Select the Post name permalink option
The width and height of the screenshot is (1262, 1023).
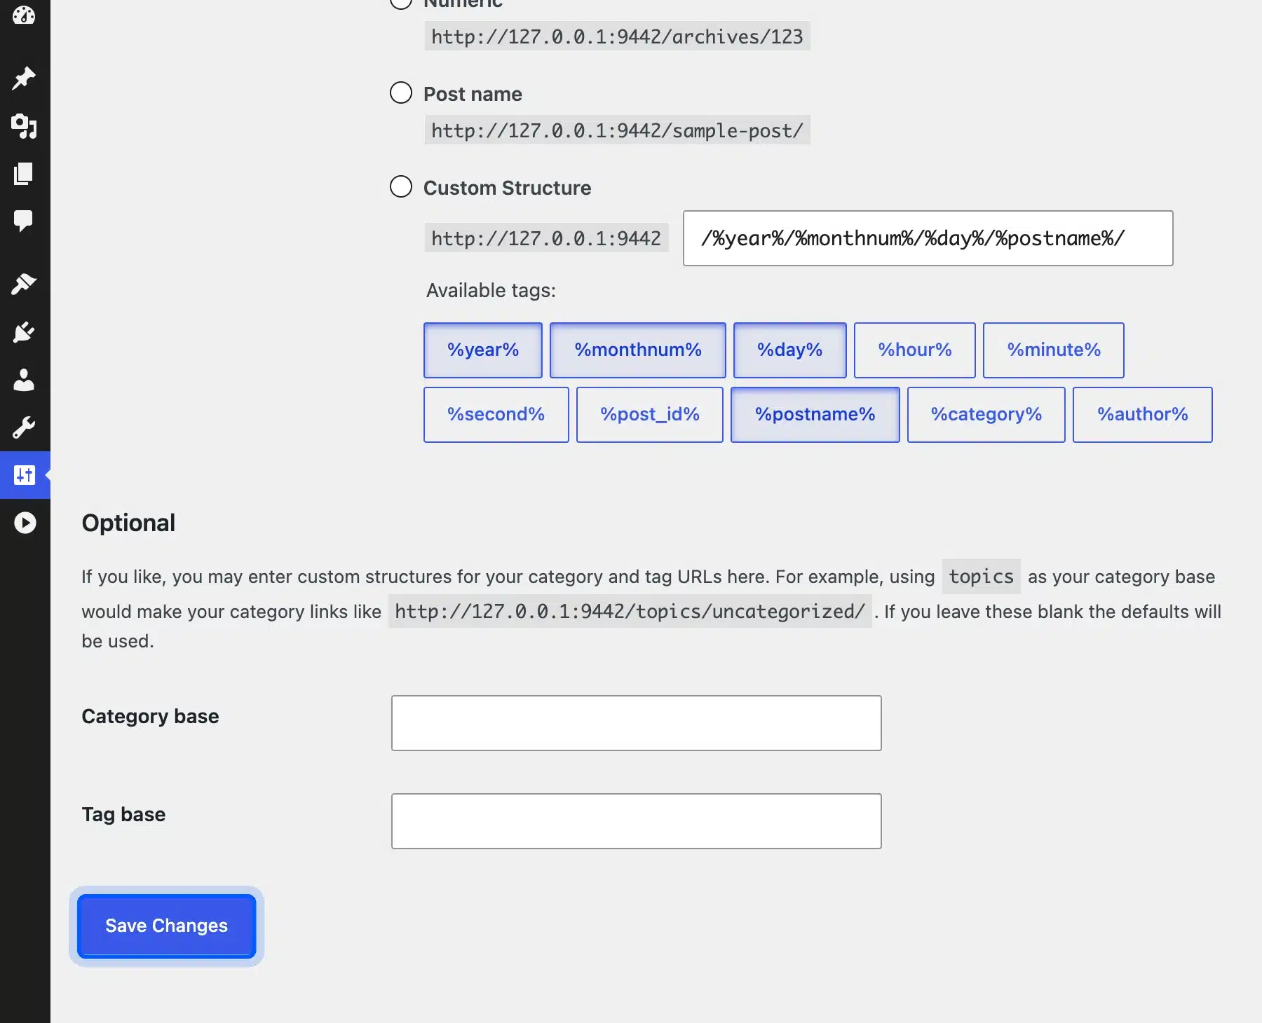[401, 92]
